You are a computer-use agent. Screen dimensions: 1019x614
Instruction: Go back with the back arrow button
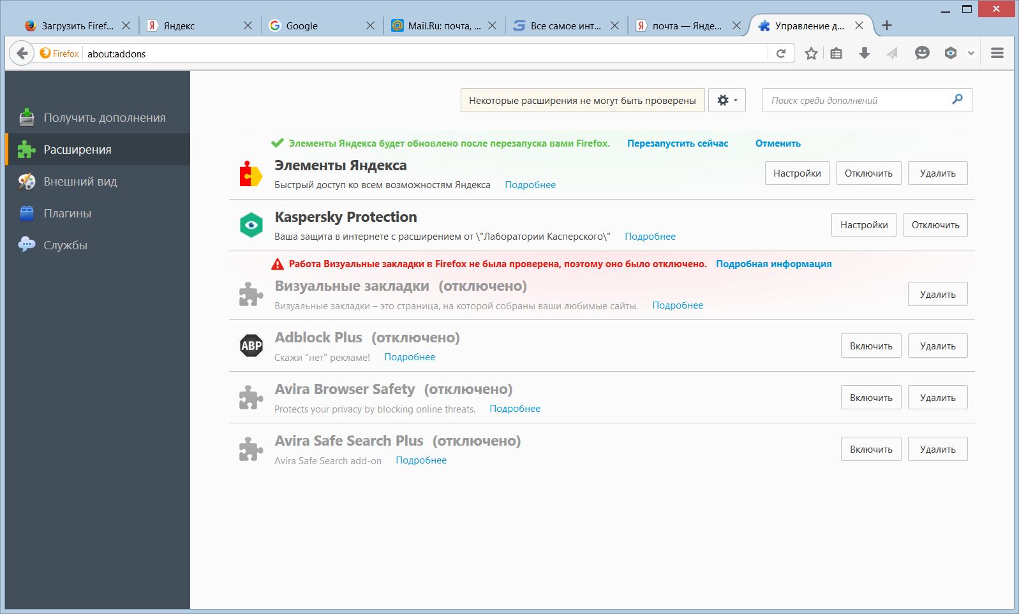(22, 53)
